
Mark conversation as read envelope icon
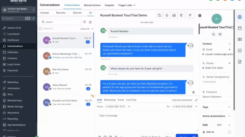tap(174, 15)
